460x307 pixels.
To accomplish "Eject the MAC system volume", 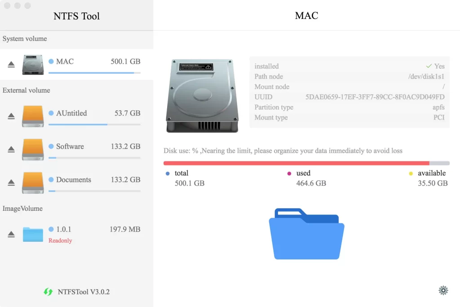I will (11, 64).
